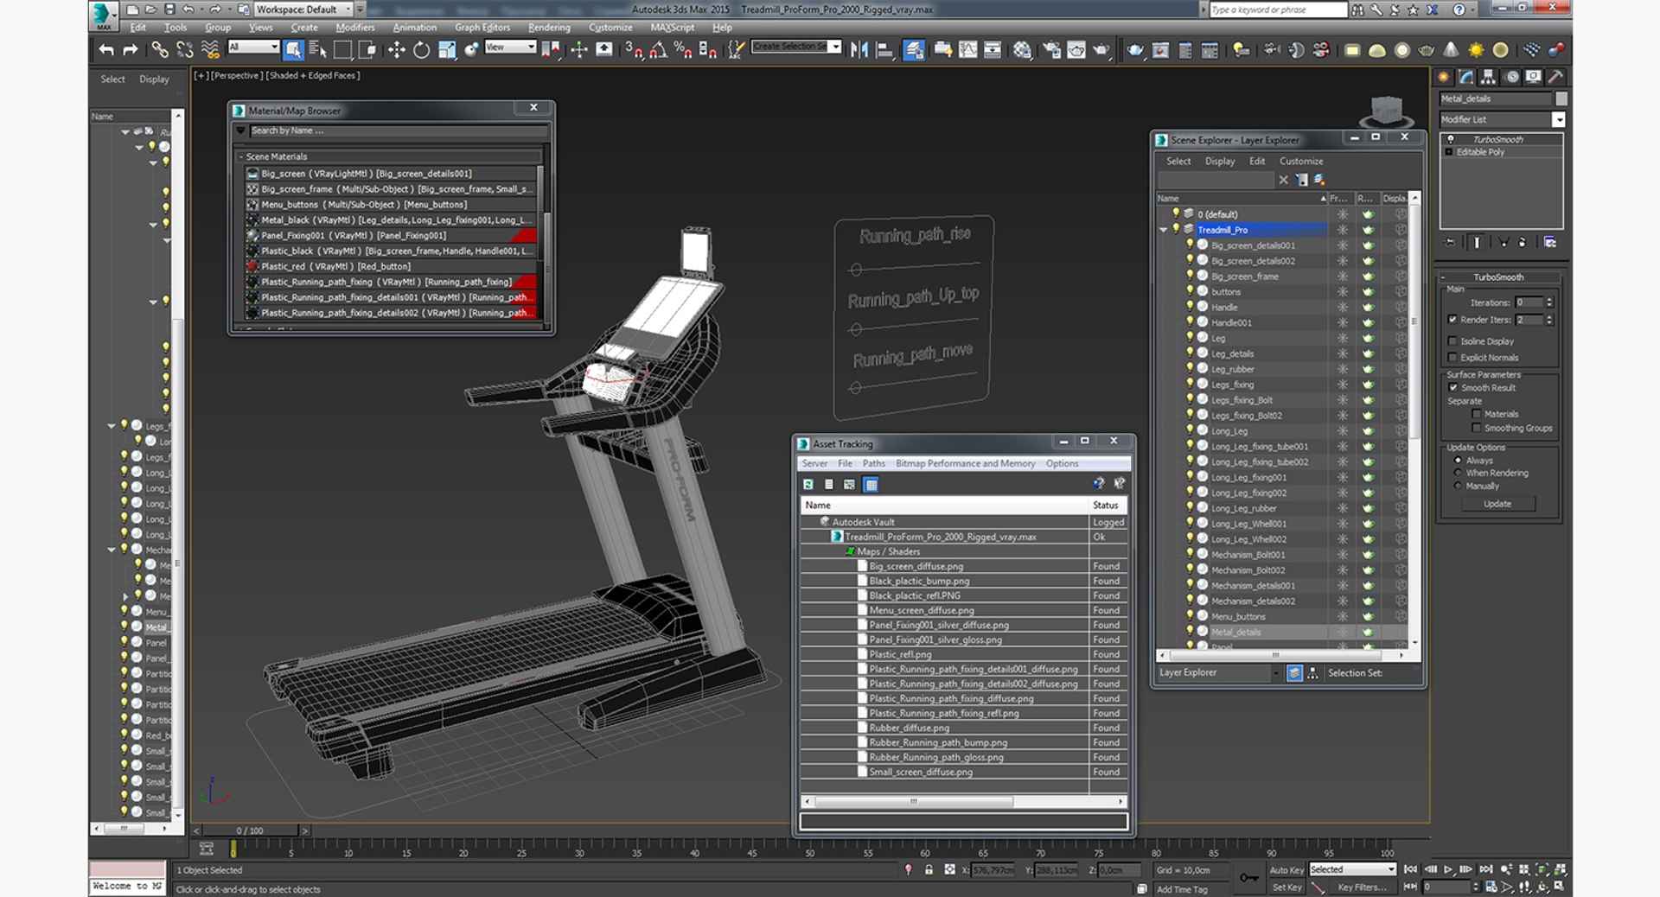Click the Metal_details object color swatch
The image size is (1660, 897).
[1561, 99]
